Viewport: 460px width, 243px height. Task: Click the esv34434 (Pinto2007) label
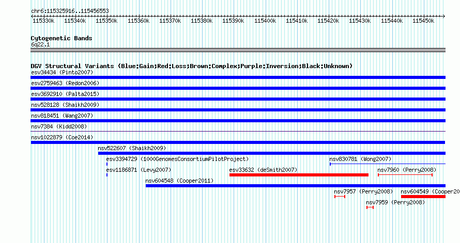(62, 72)
